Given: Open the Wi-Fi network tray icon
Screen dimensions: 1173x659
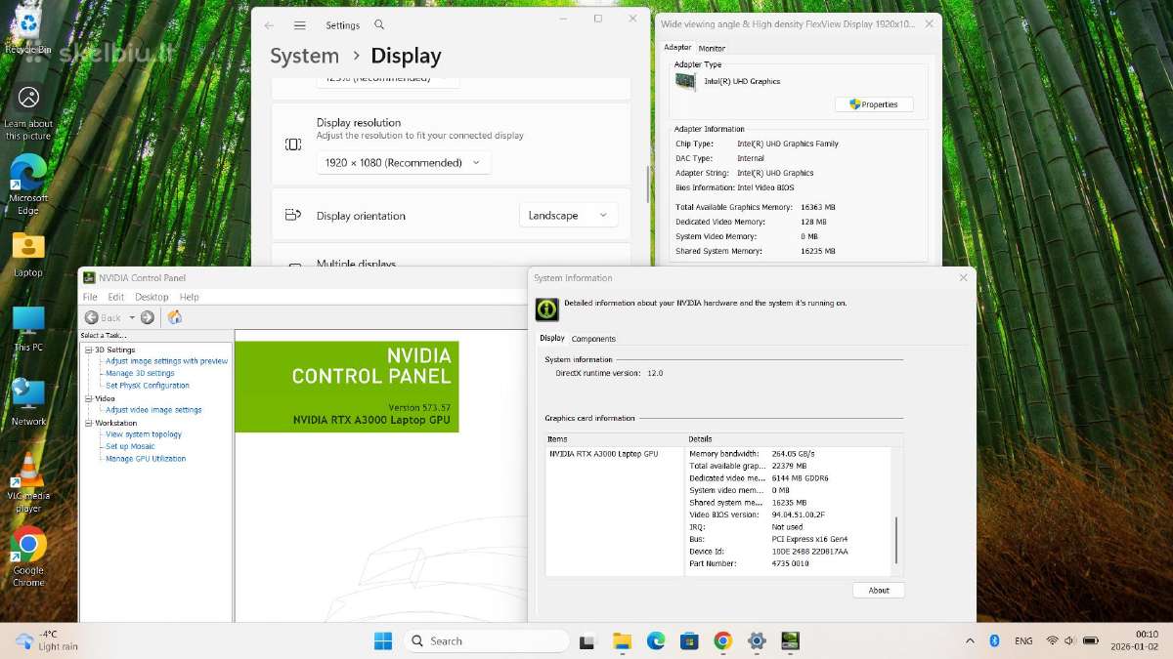Looking at the screenshot, I should 1052,640.
